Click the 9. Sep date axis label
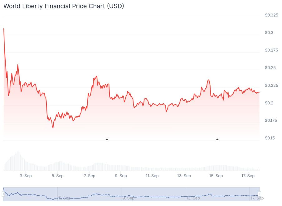 click(121, 176)
